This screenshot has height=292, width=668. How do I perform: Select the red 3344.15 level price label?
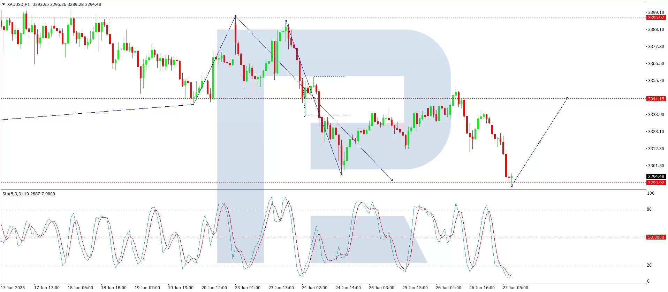point(656,99)
